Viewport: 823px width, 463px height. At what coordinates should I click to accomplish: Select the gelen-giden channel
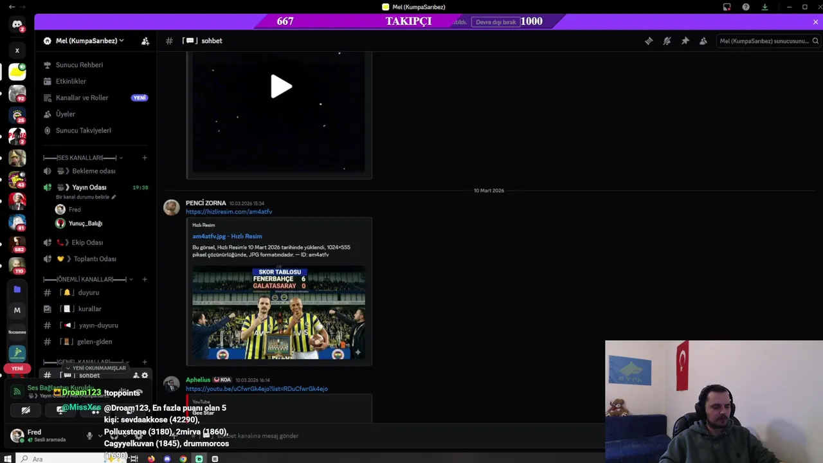coord(95,341)
